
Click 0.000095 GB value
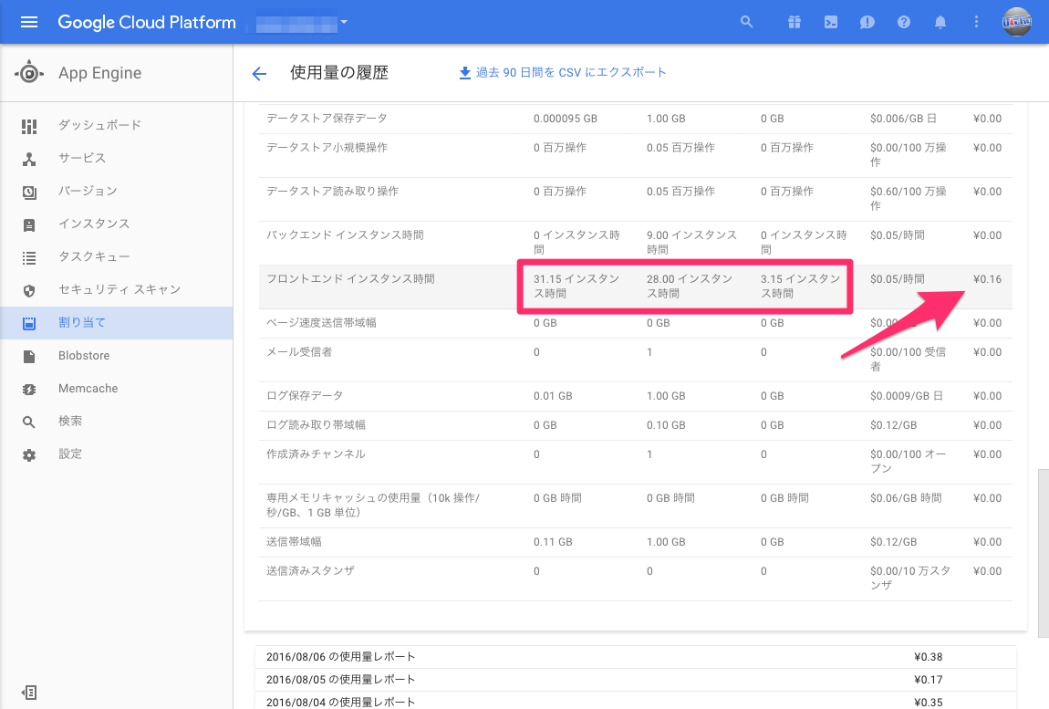point(566,119)
